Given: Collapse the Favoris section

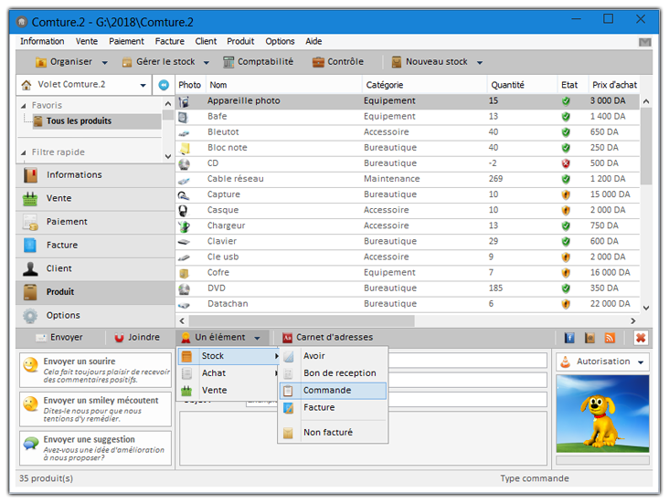Looking at the screenshot, I should click(x=25, y=105).
